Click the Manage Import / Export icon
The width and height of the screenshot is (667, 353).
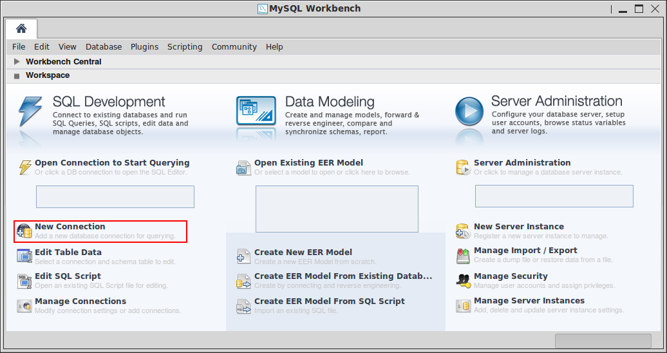coord(463,256)
